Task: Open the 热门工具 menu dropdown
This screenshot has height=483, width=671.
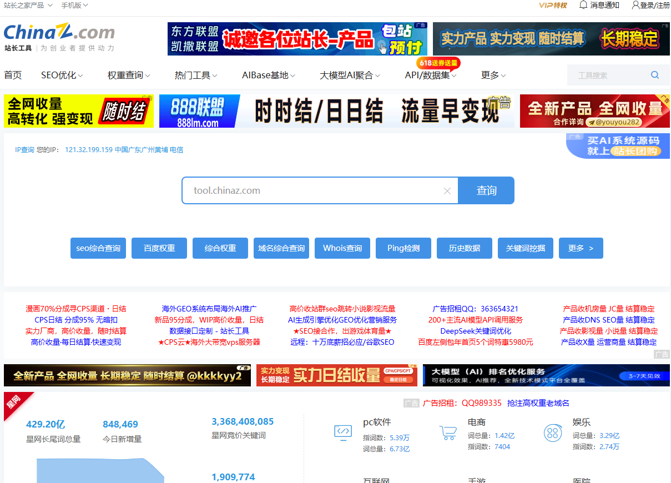Action: [196, 75]
